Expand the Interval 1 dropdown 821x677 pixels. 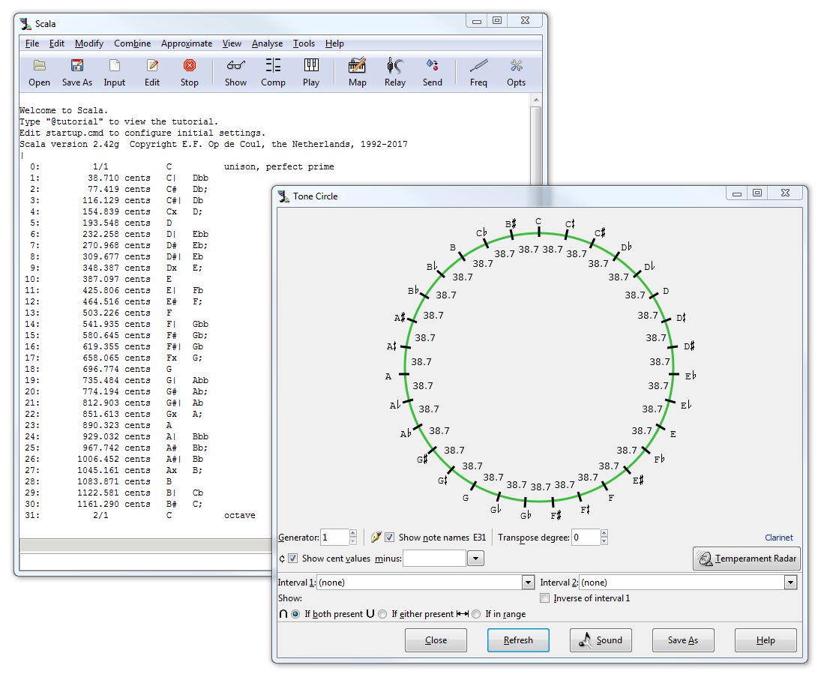tap(528, 583)
